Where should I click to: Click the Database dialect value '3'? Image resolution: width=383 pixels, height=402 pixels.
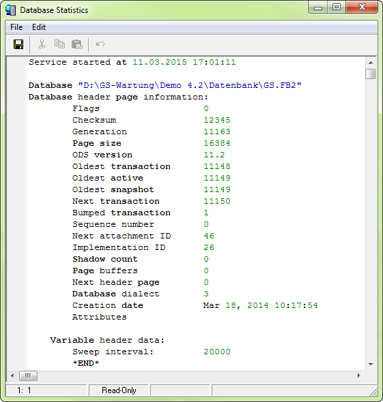click(x=206, y=294)
